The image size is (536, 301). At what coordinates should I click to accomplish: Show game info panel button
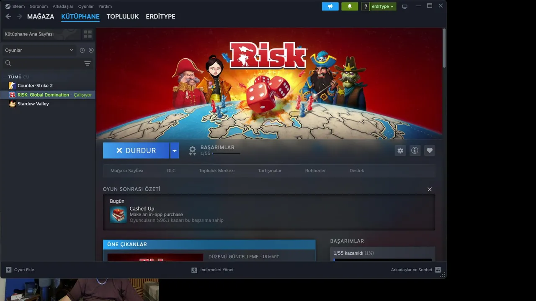pyautogui.click(x=415, y=150)
